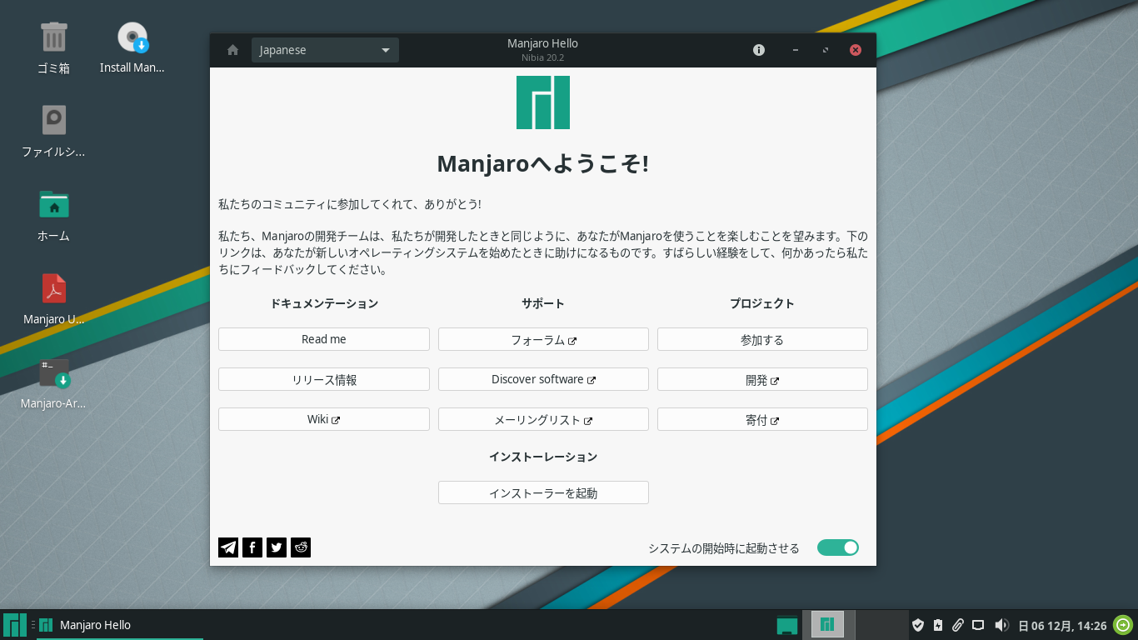
Task: Open the battery power manager tray icon
Action: [938, 625]
